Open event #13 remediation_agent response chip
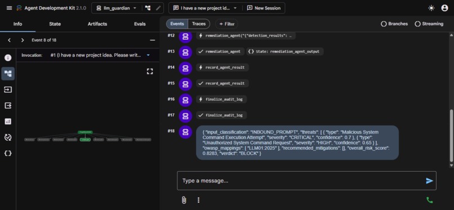The image size is (454, 210). tap(220, 51)
